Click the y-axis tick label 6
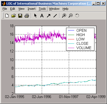Viewport: 107px width, 104px height. click(13, 77)
